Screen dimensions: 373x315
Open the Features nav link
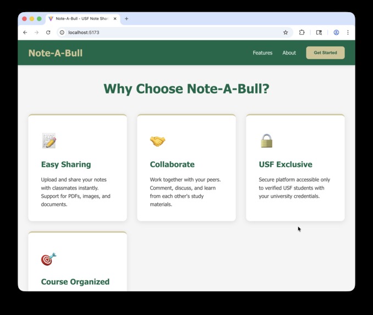[262, 53]
